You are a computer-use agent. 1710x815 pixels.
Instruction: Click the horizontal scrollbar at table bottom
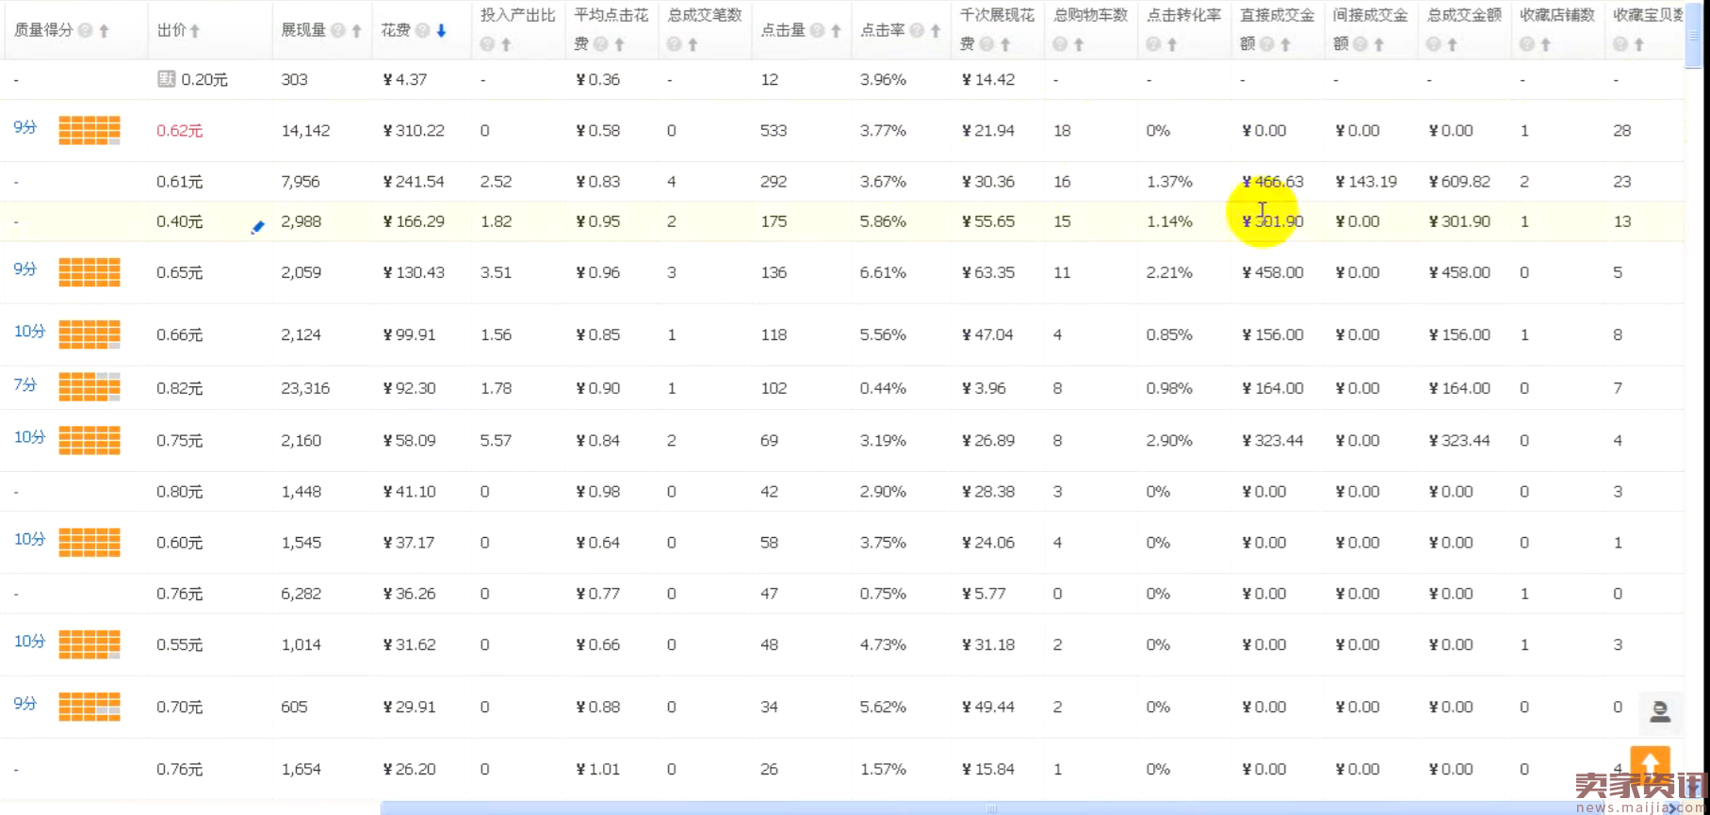[x=990, y=808]
